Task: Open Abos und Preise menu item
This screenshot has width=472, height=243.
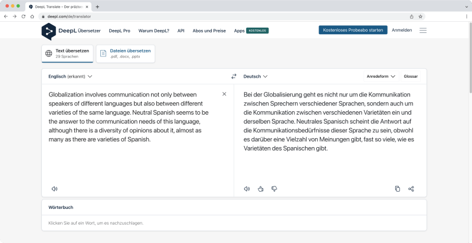Action: pyautogui.click(x=209, y=31)
